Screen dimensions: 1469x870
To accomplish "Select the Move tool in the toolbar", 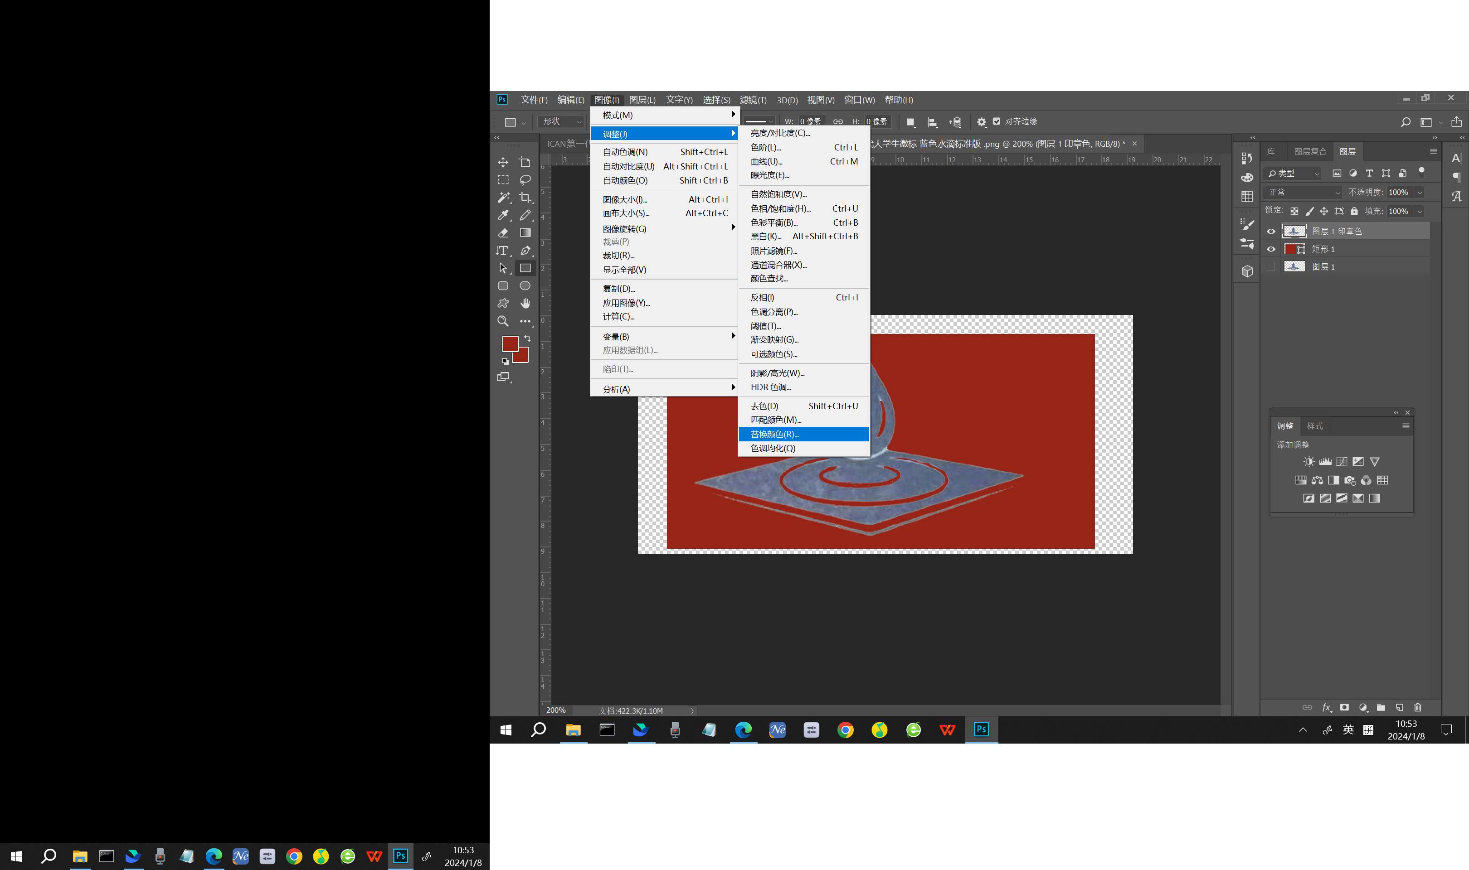I will click(503, 162).
